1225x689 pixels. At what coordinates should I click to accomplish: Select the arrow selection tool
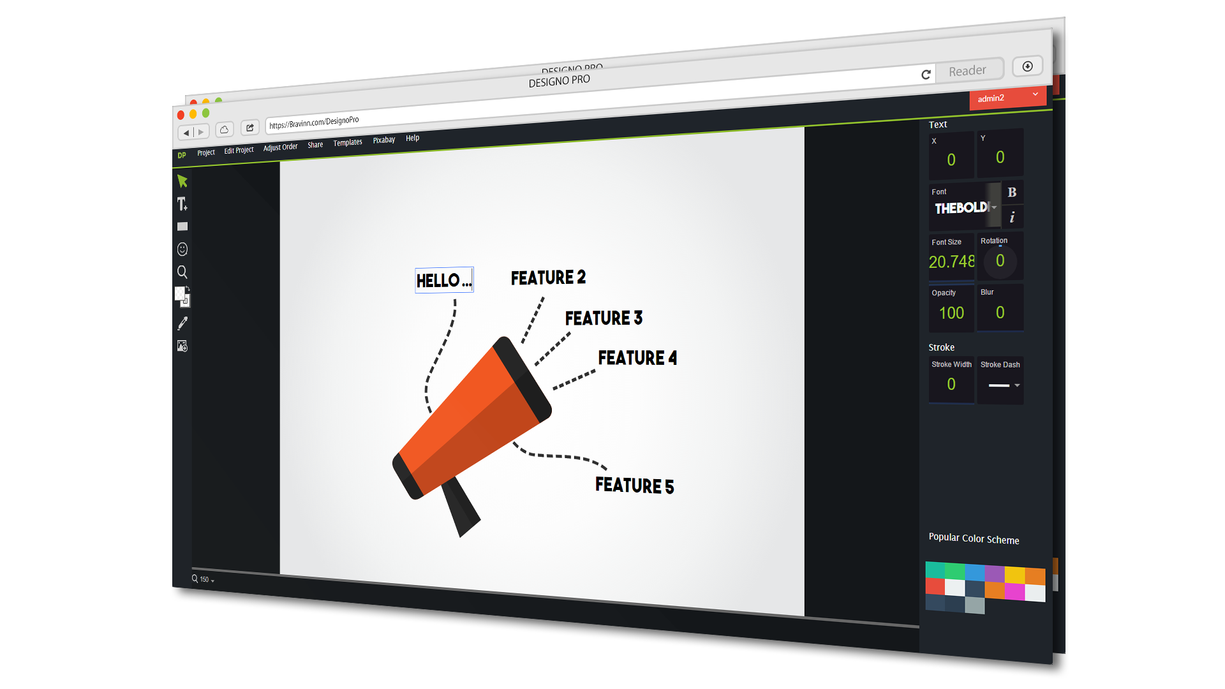click(182, 181)
